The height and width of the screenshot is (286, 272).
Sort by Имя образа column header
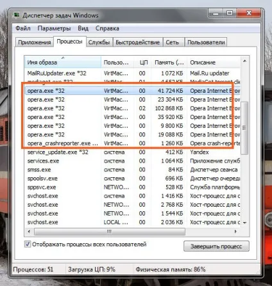pos(63,62)
